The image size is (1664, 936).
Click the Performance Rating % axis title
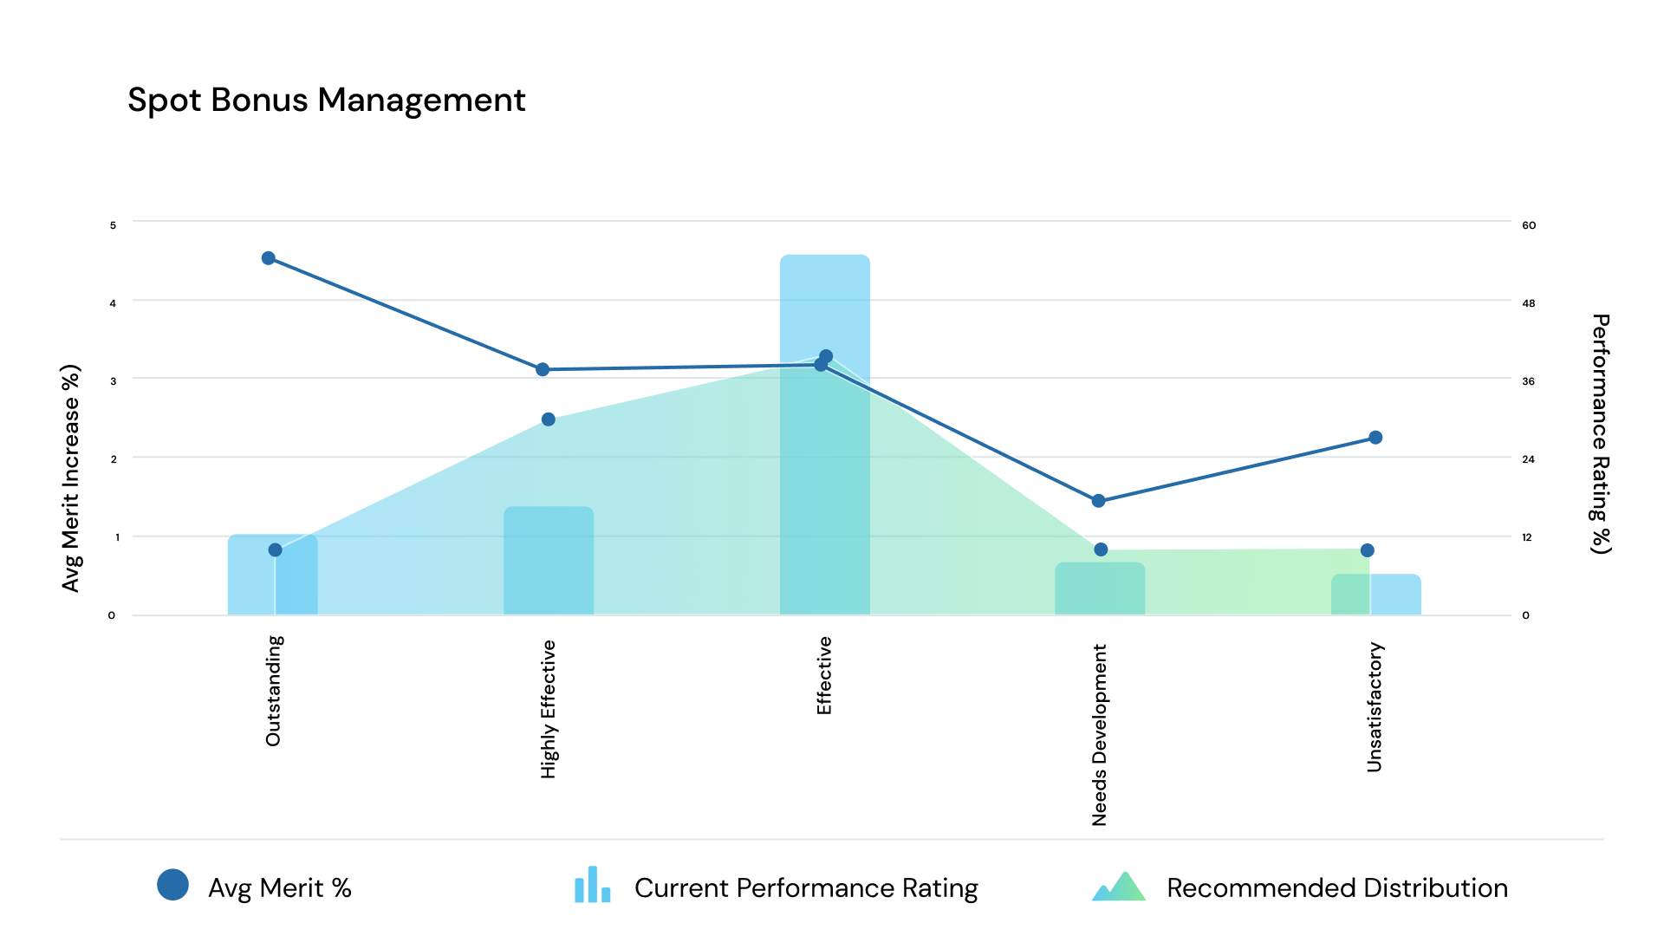pyautogui.click(x=1600, y=433)
